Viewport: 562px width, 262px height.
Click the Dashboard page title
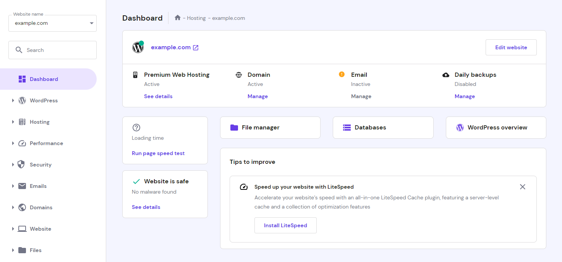(143, 18)
